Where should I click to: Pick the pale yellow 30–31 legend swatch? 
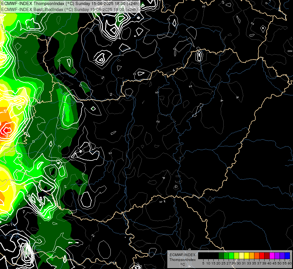tap(242, 256)
